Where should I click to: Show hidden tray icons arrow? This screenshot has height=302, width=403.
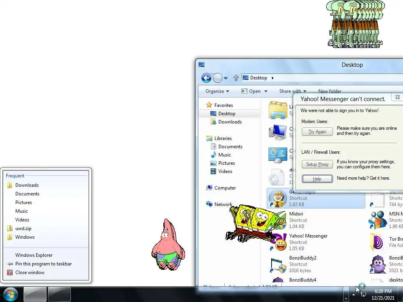(x=354, y=295)
